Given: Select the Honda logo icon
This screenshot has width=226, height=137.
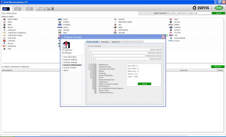Looking at the screenshot, I should coord(60,22).
